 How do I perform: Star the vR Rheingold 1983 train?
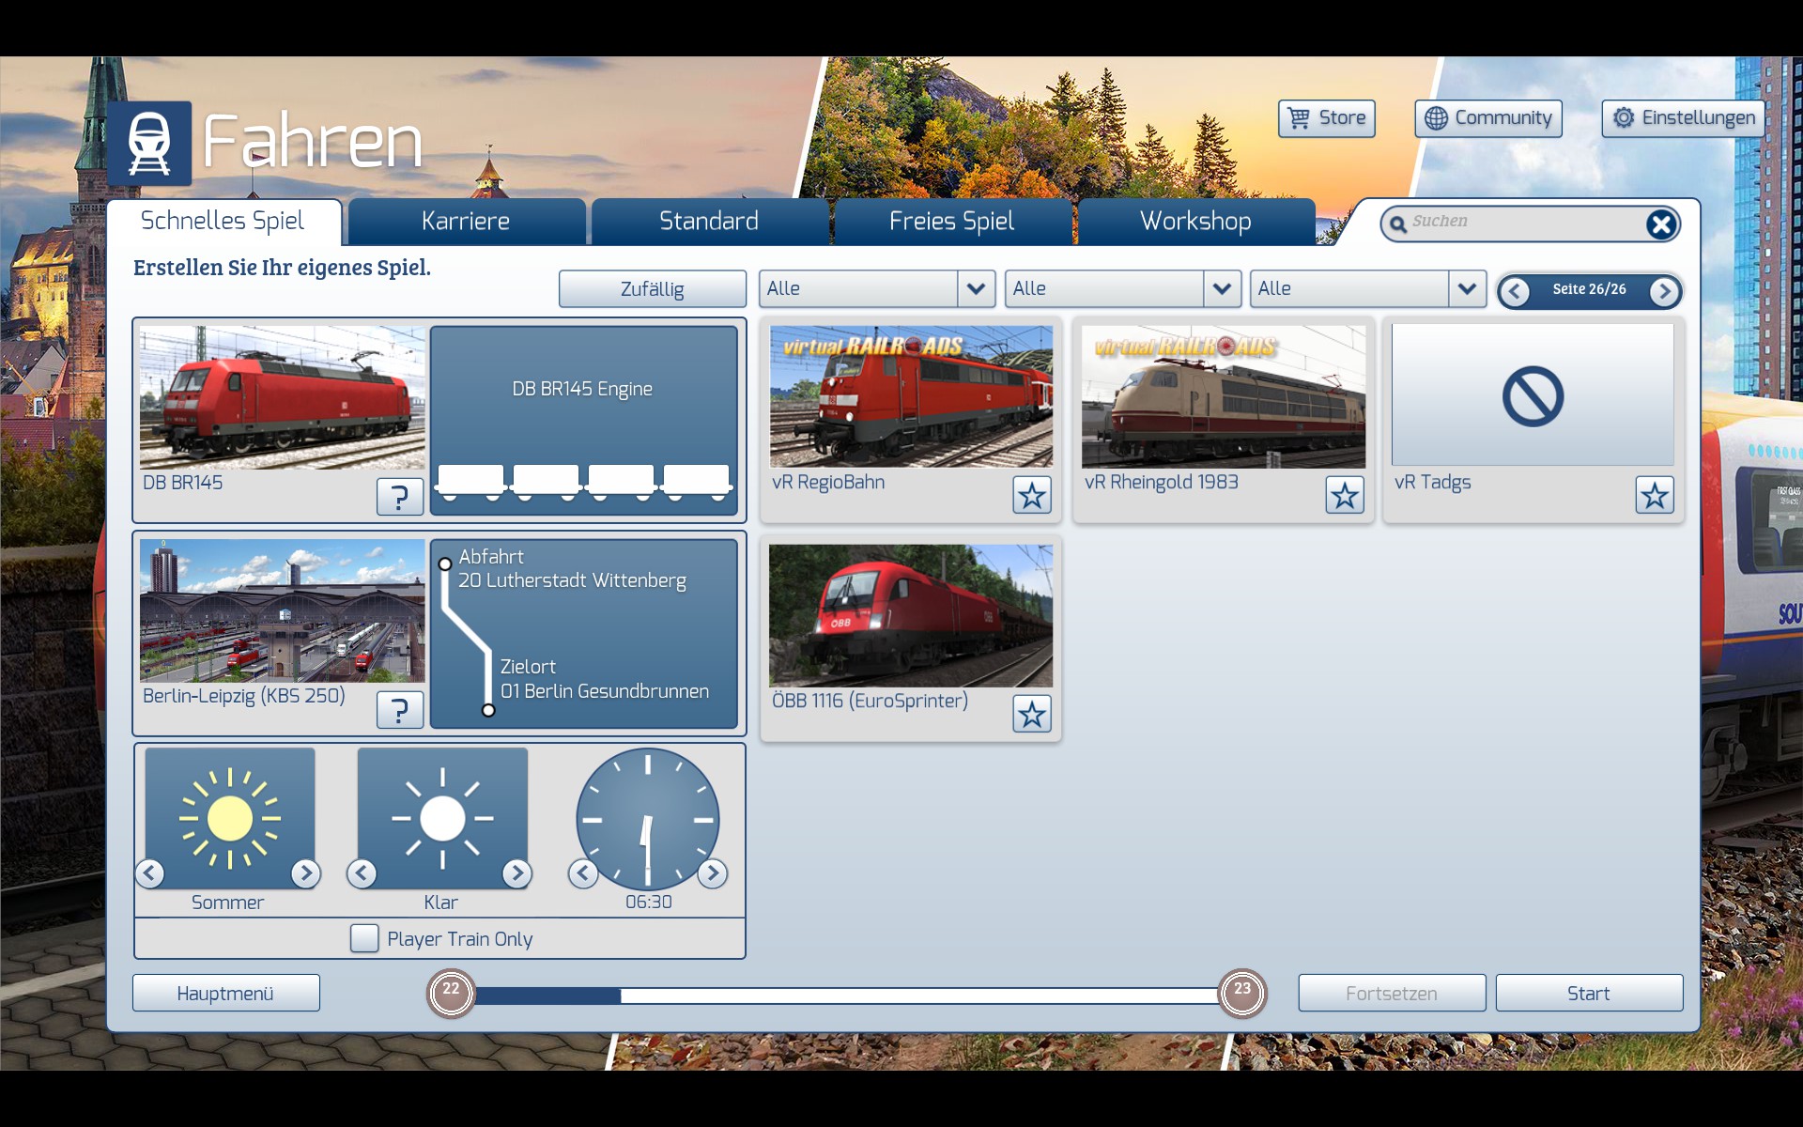pos(1344,495)
